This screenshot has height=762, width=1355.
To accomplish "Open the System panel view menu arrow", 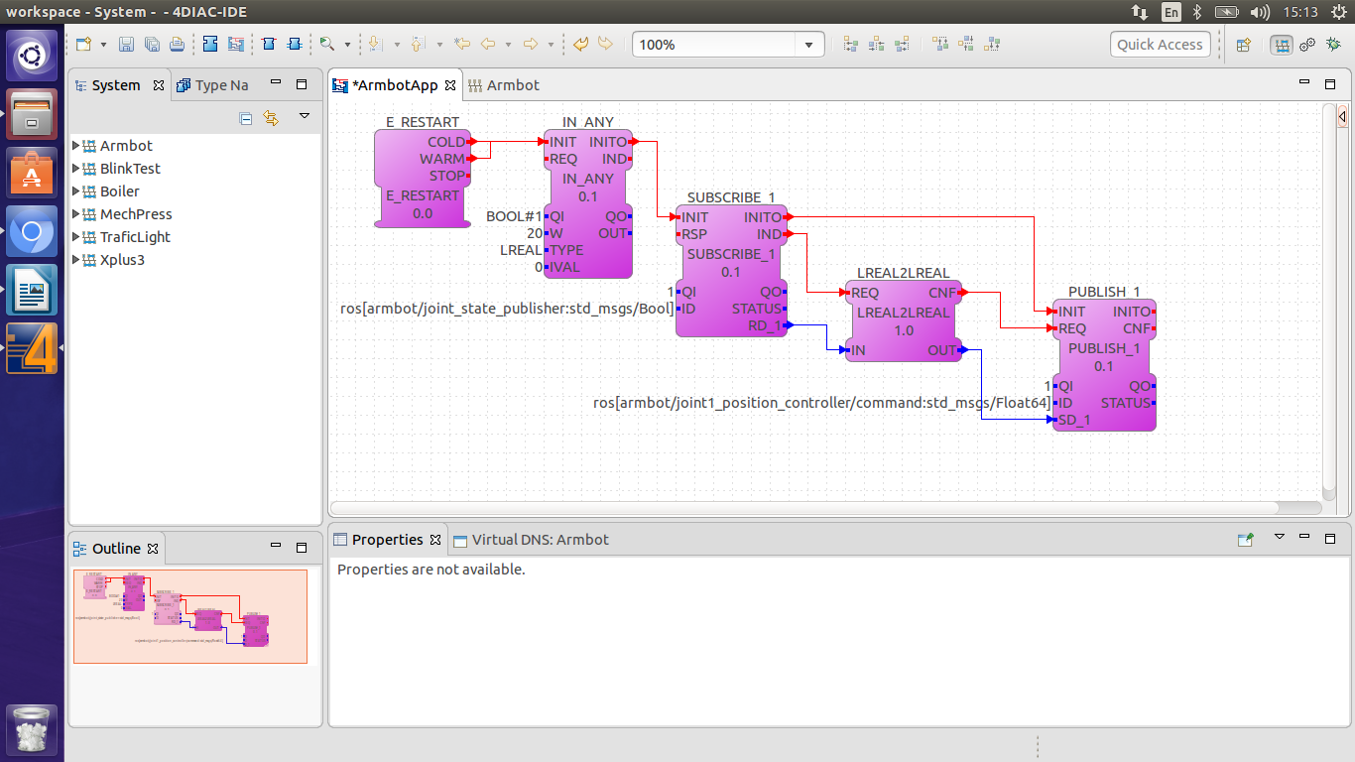I will coord(305,117).
